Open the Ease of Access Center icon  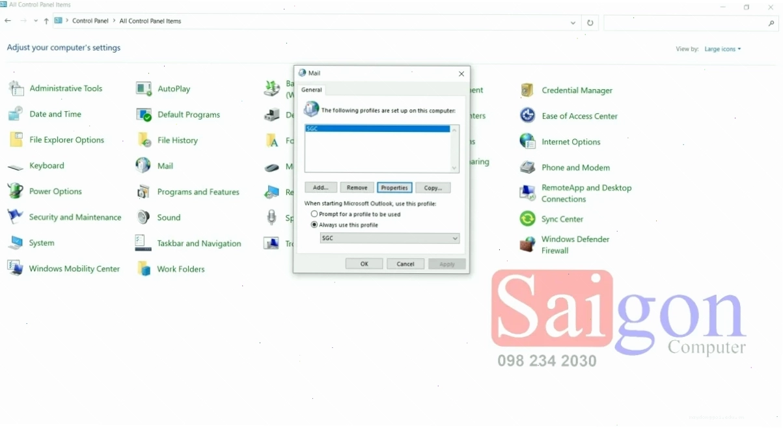click(528, 116)
